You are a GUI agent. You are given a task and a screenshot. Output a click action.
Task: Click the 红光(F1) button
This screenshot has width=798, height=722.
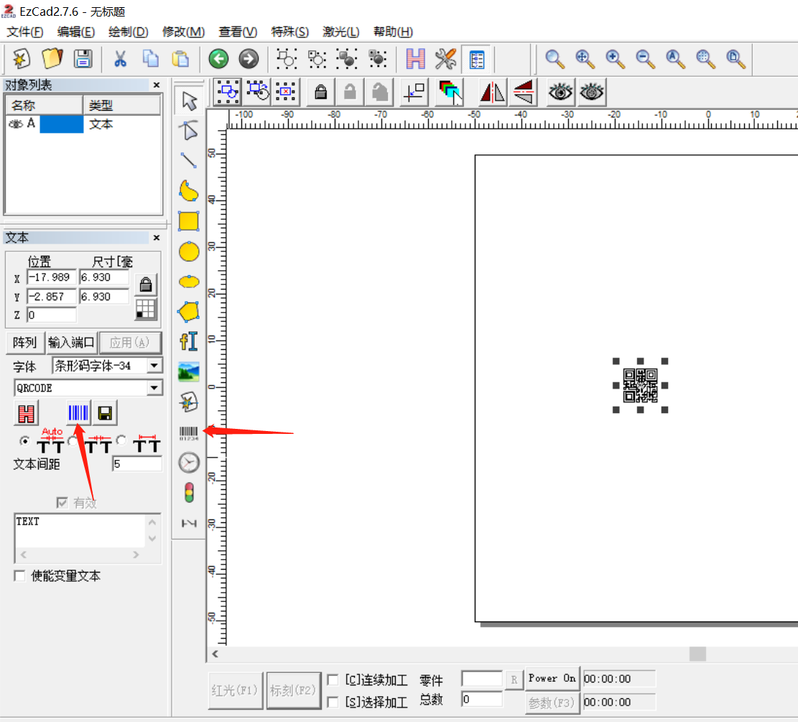(x=235, y=690)
